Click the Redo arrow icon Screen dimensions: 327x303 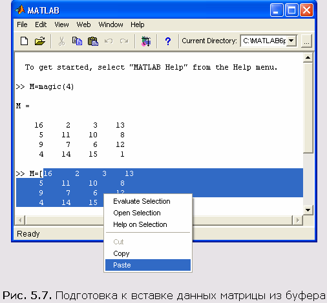[x=124, y=41]
